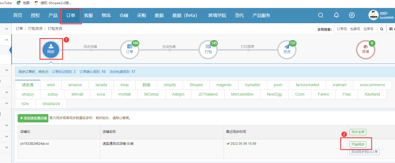This screenshot has height=163, width=395.
Task: Select the NewEgg platform tab
Action: tap(274, 94)
